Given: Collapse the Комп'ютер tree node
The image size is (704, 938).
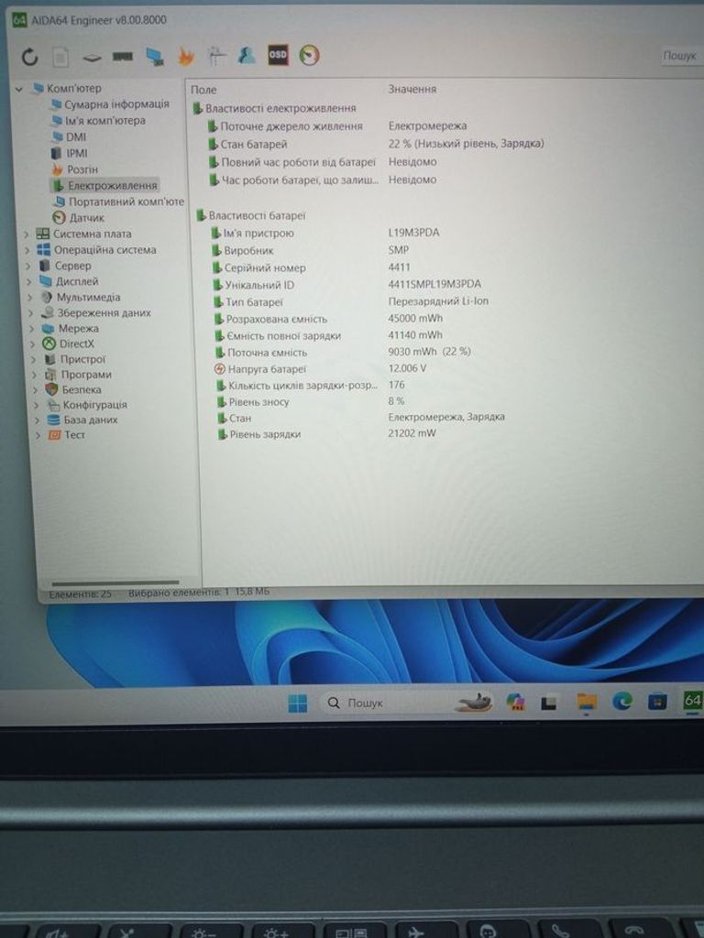Looking at the screenshot, I should click(19, 89).
